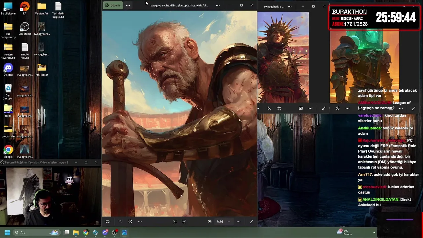
Task: Click scan text icon in the swaggybark_a window
Action: coord(279,108)
